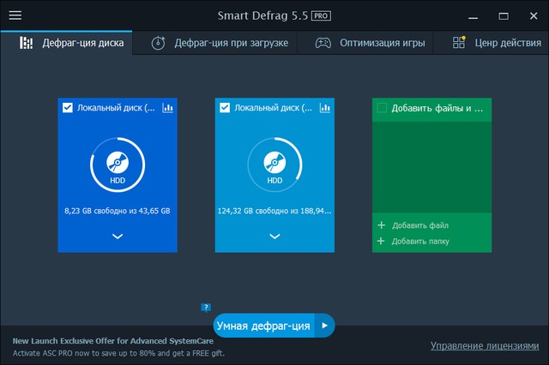Image resolution: width=549 pixels, height=365 pixels.
Task: Click the HDD disc icon on second disk
Action: 274,162
